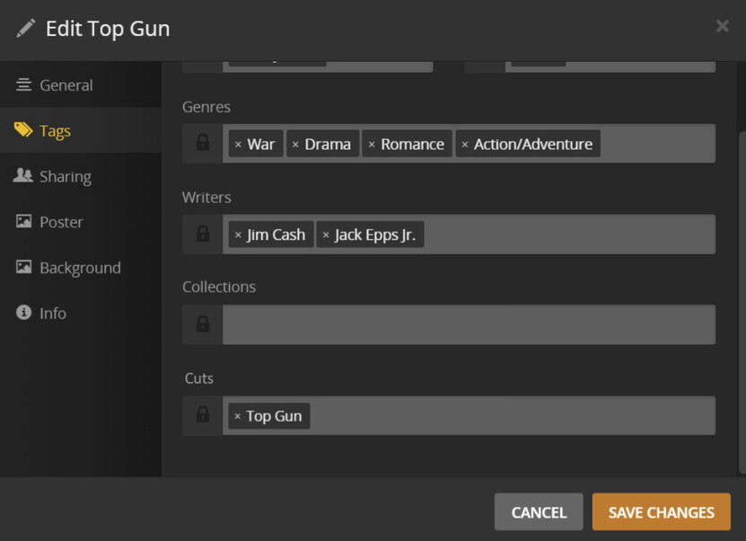Remove the War genre tag
Viewport: 746px width, 541px height.
tap(239, 145)
